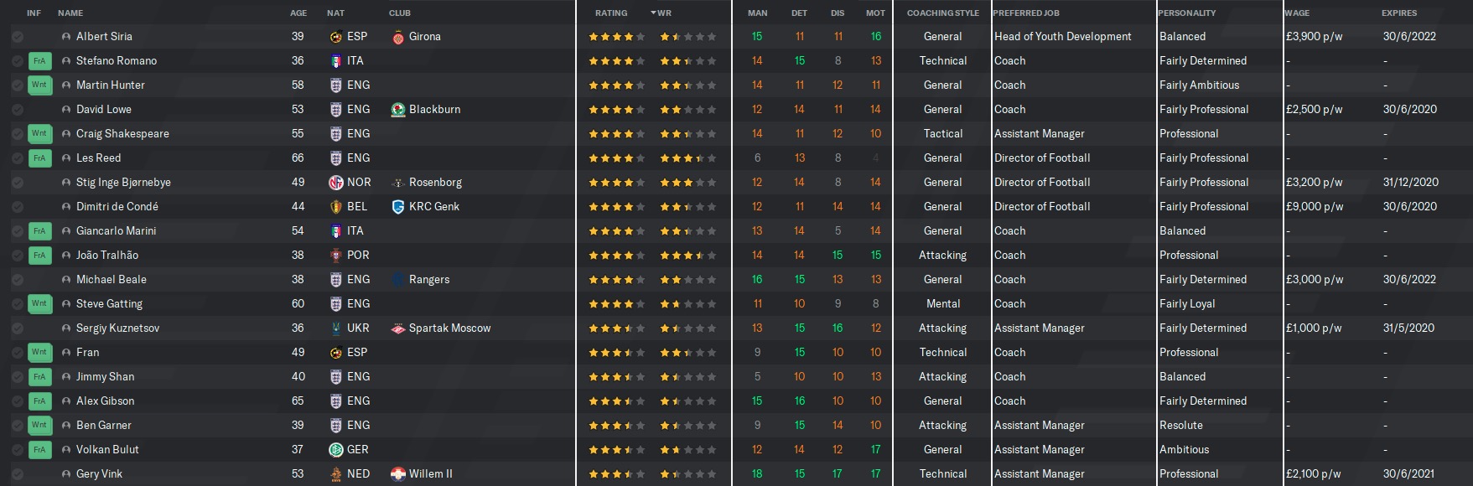Open João Tralhão's staff profile link
The width and height of the screenshot is (1473, 486).
pos(107,256)
